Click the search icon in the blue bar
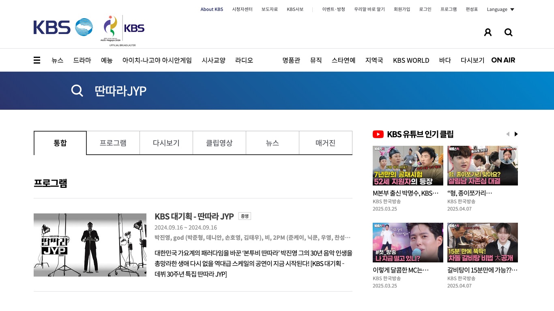This screenshot has width=554, height=311. coord(77,91)
